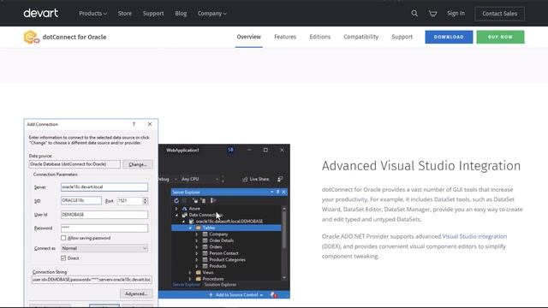Click the Contact Sales button

[499, 14]
